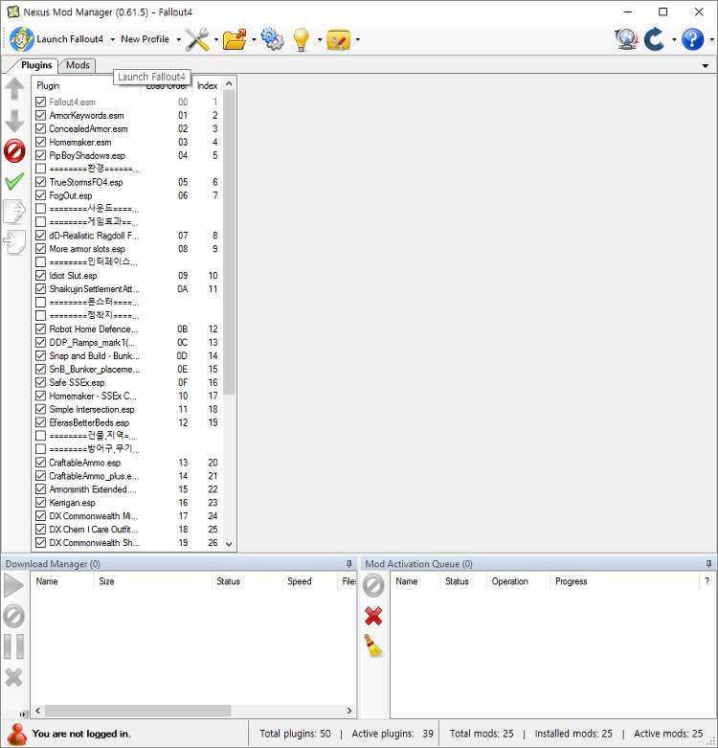Move plugin up with up arrow
718x748 pixels.
point(14,89)
